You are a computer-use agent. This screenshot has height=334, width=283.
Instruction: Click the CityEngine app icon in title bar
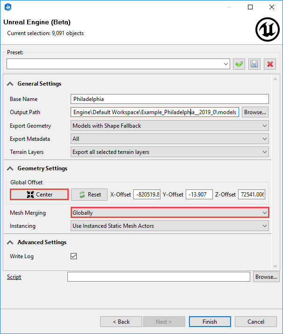point(8,7)
